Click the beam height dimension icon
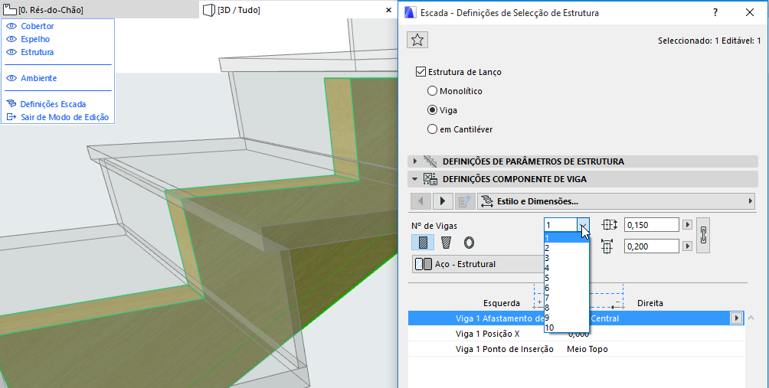The width and height of the screenshot is (769, 388). [x=607, y=246]
